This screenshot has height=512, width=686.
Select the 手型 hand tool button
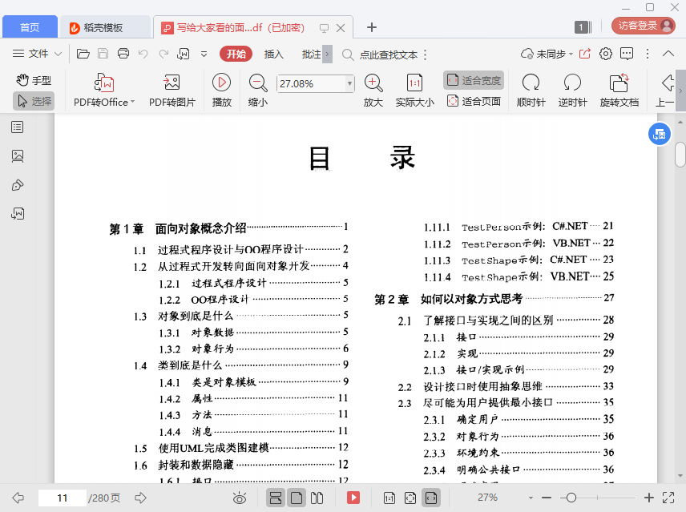pyautogui.click(x=34, y=80)
